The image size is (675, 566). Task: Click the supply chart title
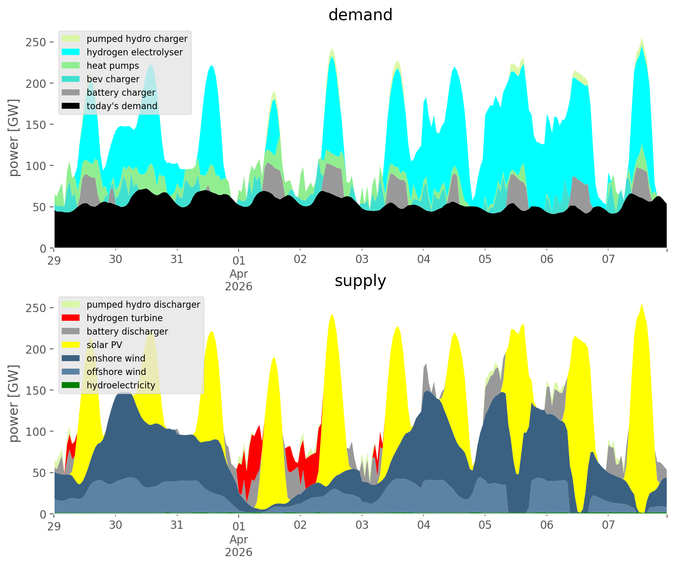pyautogui.click(x=360, y=281)
